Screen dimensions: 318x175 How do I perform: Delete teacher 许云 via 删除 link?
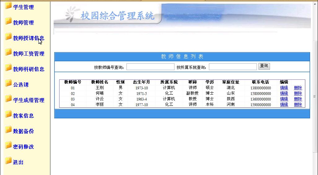click(298, 99)
